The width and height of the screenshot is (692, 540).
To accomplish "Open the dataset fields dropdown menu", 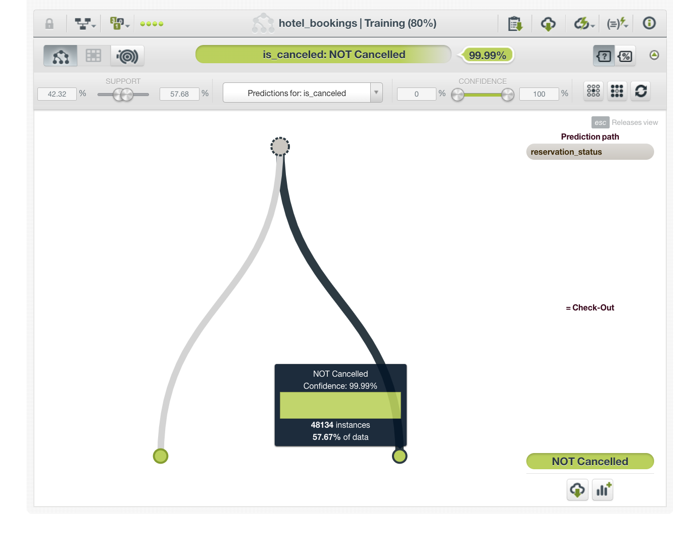I will [x=119, y=24].
